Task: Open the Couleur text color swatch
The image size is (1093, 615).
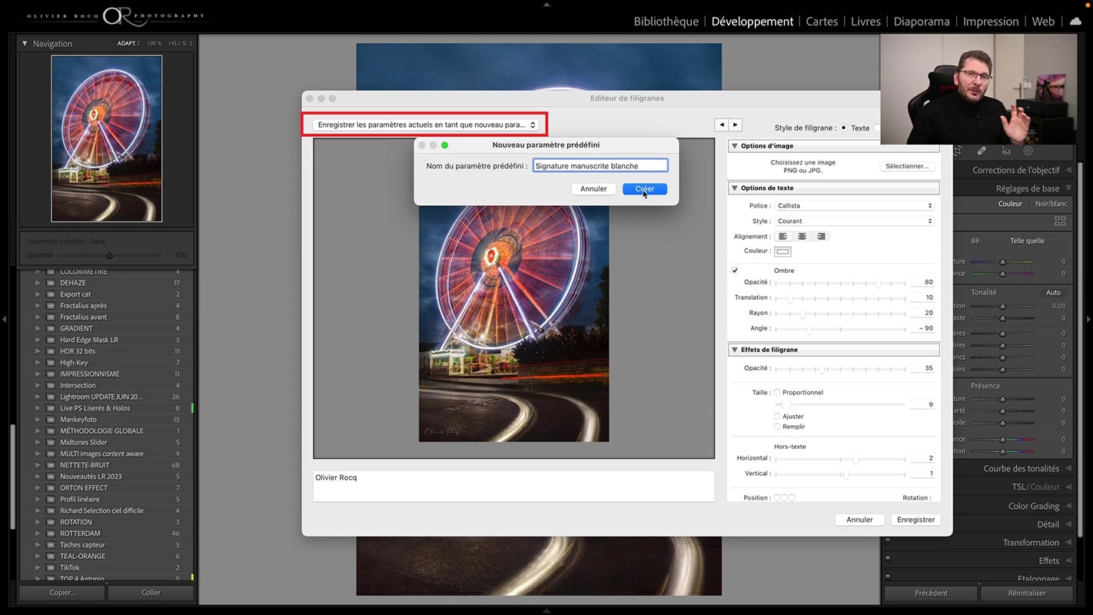Action: (x=782, y=251)
